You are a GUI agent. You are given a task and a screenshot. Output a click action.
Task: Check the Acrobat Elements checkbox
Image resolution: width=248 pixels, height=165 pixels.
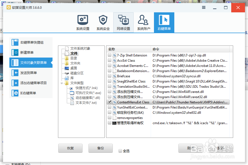[109, 66]
